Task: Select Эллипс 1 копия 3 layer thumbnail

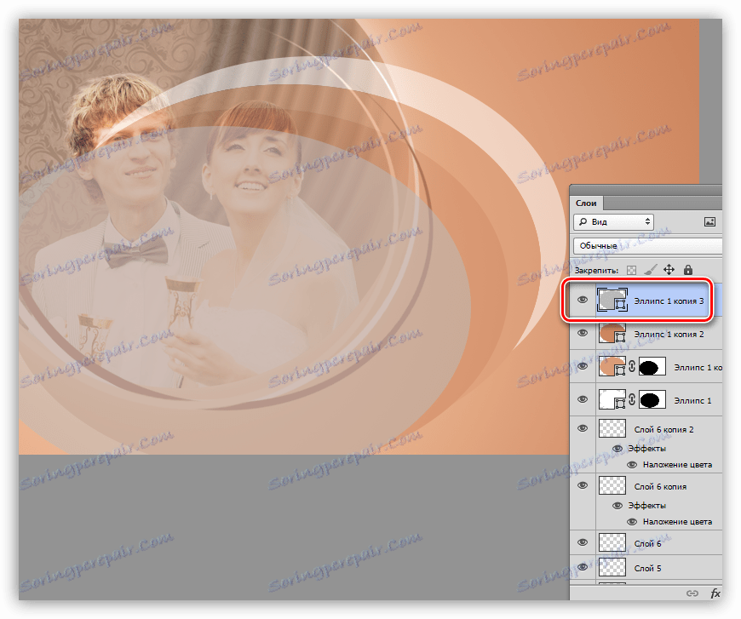Action: tap(612, 300)
